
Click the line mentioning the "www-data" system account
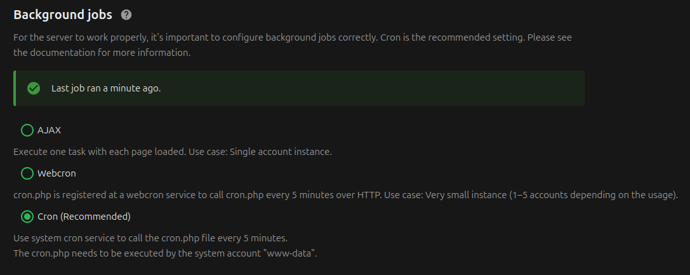pos(165,253)
